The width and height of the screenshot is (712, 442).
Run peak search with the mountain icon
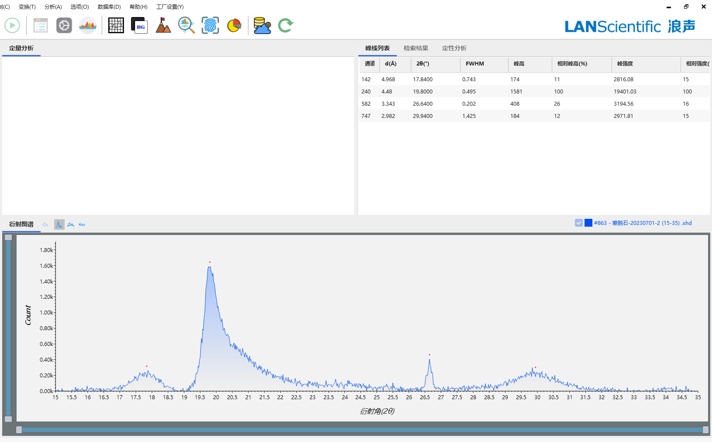(x=163, y=26)
